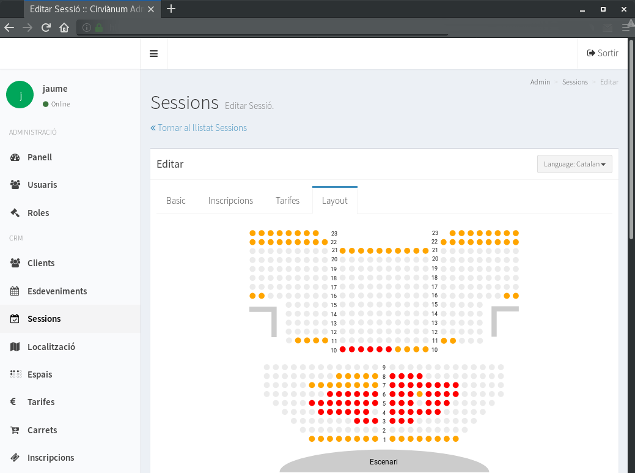Toggle the sidebar with hamburger button
The height and width of the screenshot is (473, 635).
pos(154,54)
